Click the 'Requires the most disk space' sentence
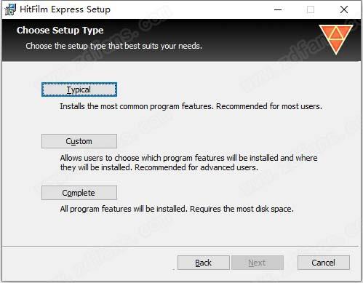Screen dimensions: 363x283 point(242,209)
